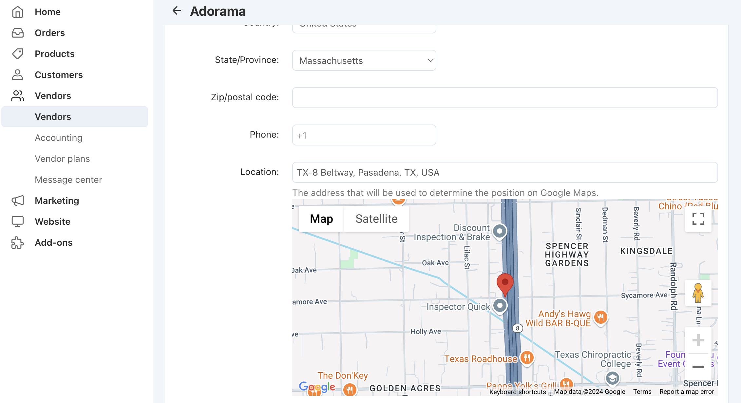Click GOLDEN ACRES map label
741x403 pixels.
[405, 389]
